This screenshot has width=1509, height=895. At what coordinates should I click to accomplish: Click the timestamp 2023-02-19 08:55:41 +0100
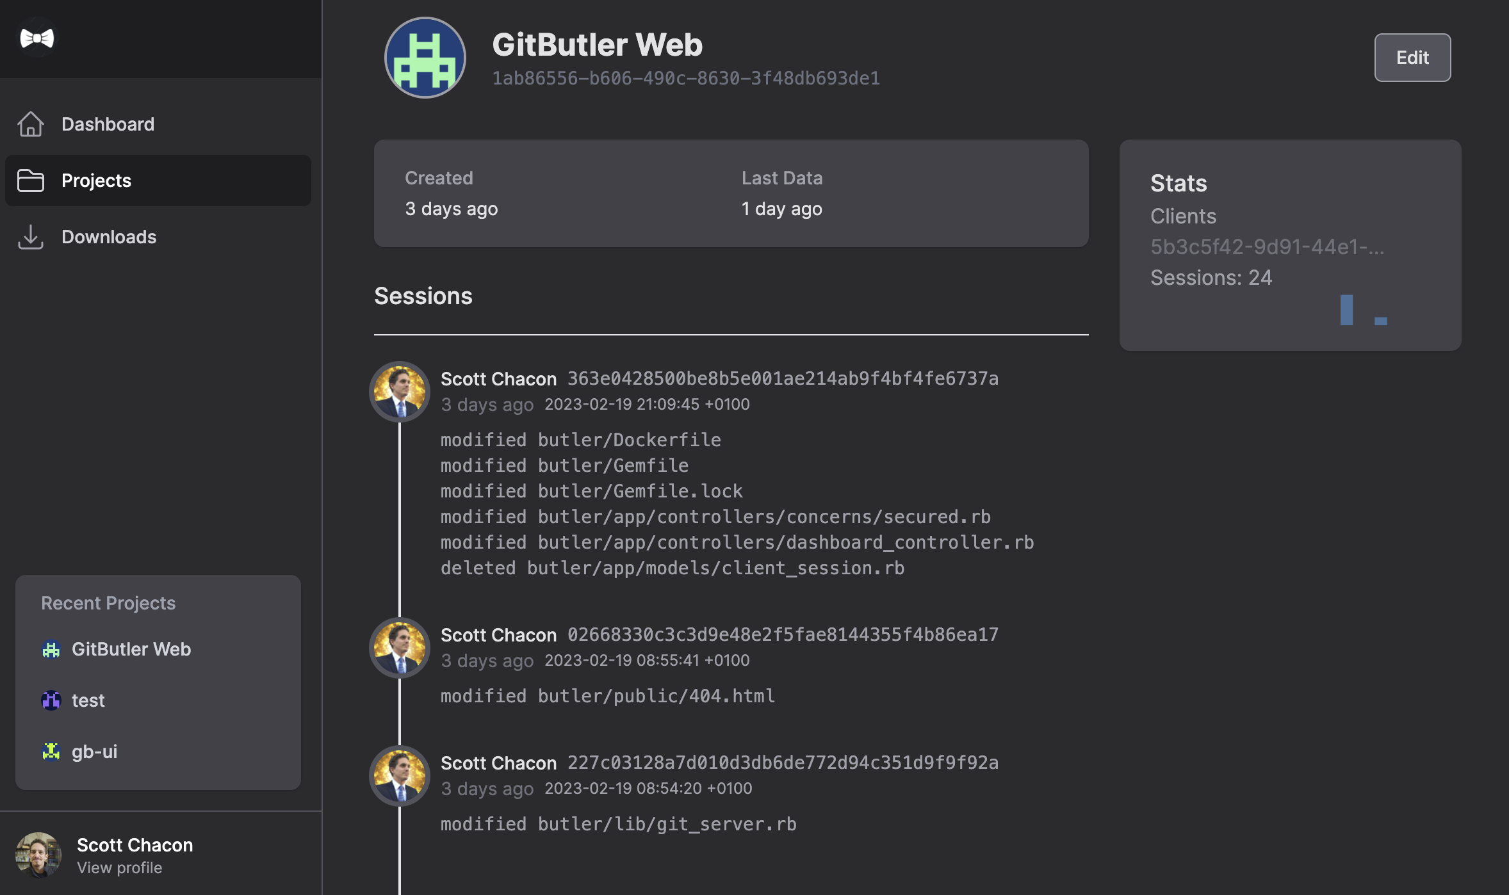tap(647, 660)
